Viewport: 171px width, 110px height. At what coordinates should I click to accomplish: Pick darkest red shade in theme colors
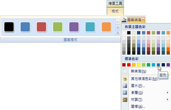point(148,53)
